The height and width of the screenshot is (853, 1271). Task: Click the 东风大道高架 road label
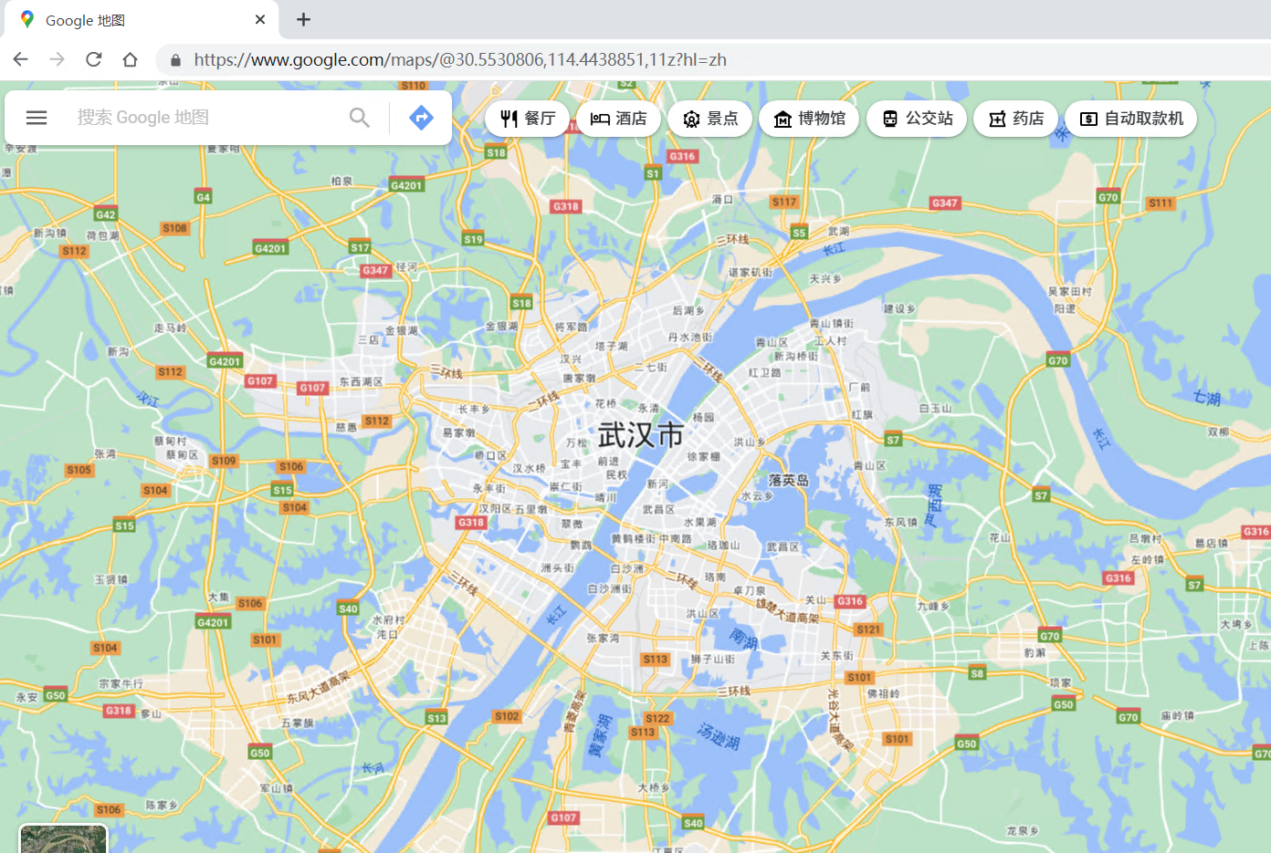319,687
